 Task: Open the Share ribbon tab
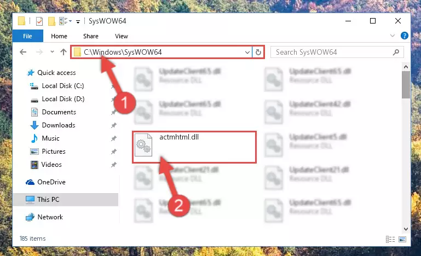(91, 36)
